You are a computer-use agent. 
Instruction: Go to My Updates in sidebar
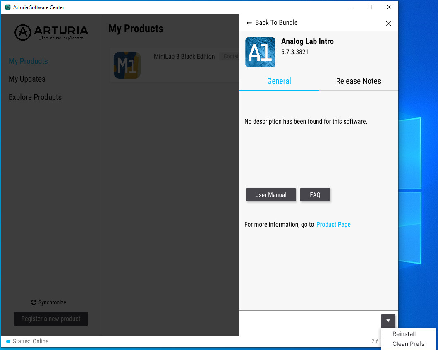pyautogui.click(x=27, y=79)
